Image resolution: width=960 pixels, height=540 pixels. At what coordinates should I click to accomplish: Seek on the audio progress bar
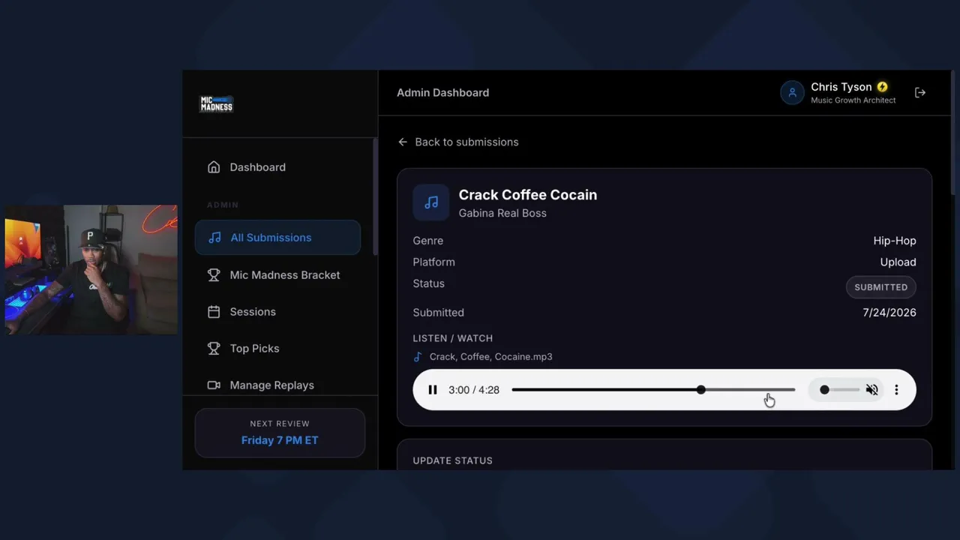pos(653,390)
